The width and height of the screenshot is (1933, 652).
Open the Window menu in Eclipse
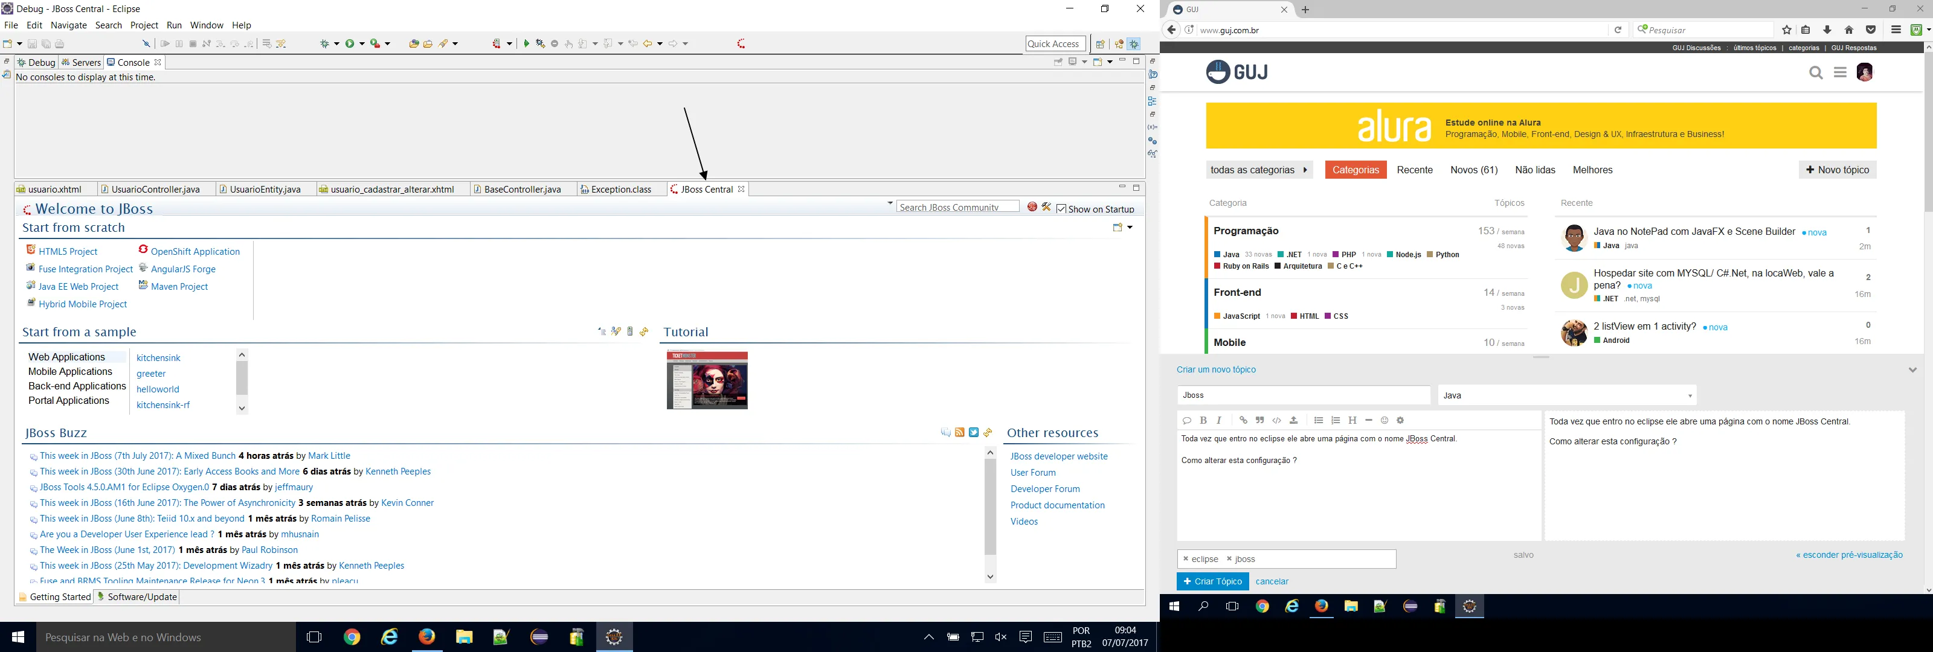tap(207, 25)
